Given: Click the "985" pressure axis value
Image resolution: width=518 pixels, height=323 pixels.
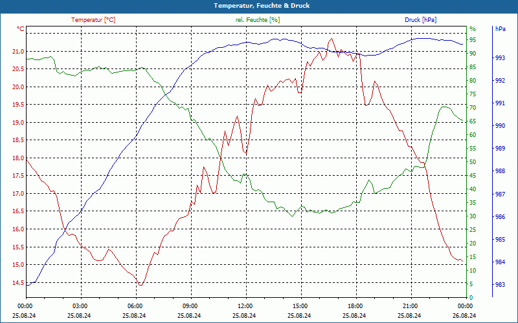Looking at the screenshot, I should click(x=500, y=240).
